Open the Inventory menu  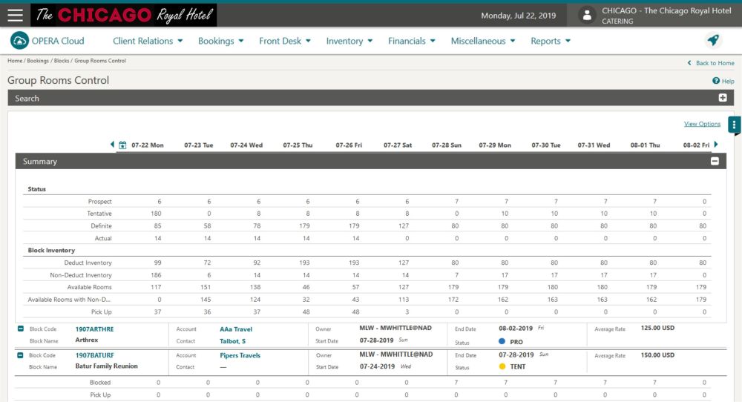[349, 41]
